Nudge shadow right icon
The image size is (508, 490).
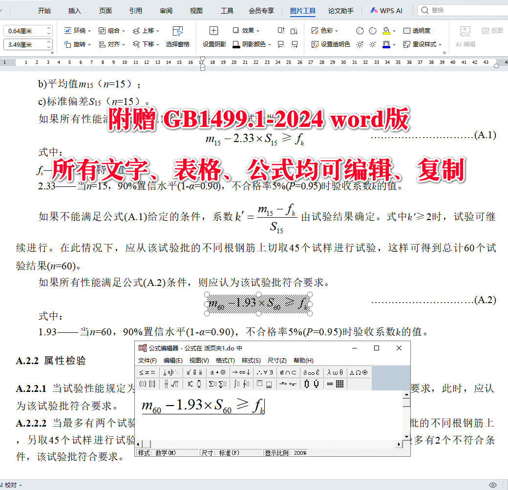[294, 44]
